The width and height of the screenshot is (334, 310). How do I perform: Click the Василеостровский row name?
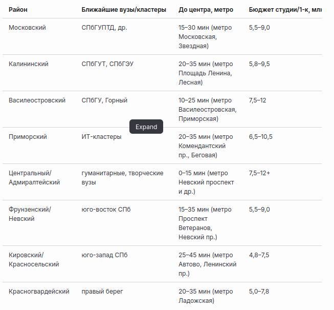[x=37, y=100]
